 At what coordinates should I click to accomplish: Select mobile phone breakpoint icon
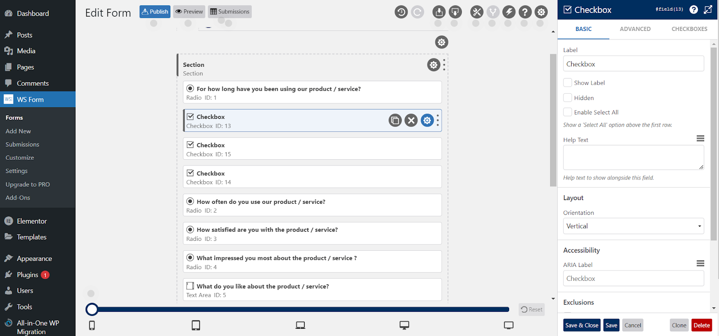click(92, 325)
